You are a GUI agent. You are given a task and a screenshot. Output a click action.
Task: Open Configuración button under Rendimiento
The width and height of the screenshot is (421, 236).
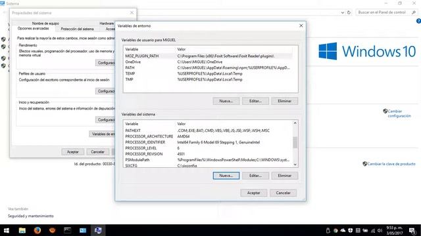click(x=105, y=63)
